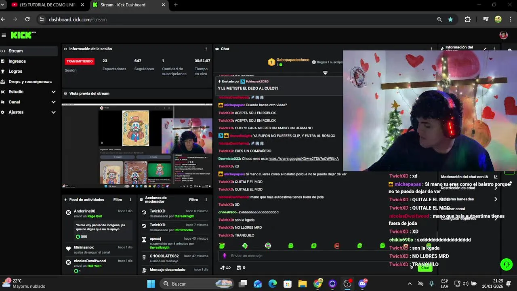
Task: Select Stream in the sidebar
Action: [x=29, y=51]
